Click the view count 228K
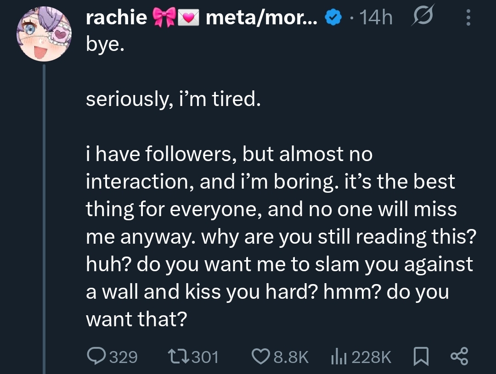 372,357
